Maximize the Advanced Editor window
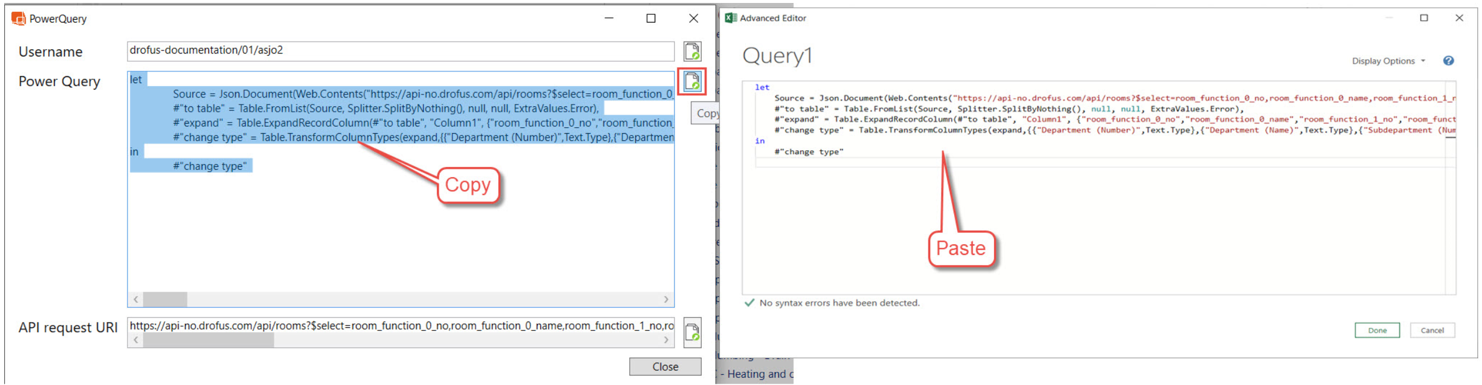Image resolution: width=1482 pixels, height=385 pixels. pyautogui.click(x=1424, y=18)
